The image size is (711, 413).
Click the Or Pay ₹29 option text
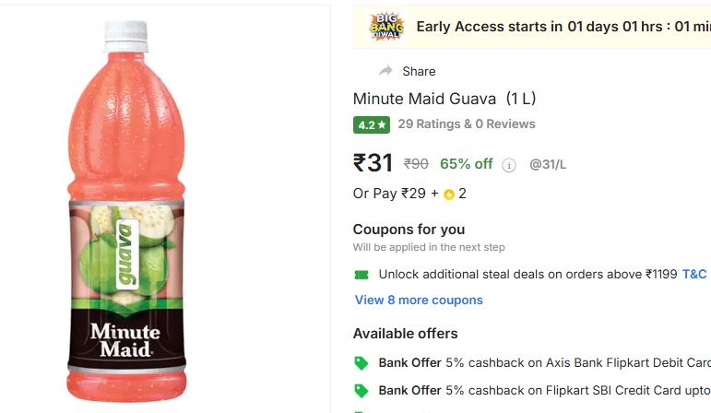tap(395, 194)
